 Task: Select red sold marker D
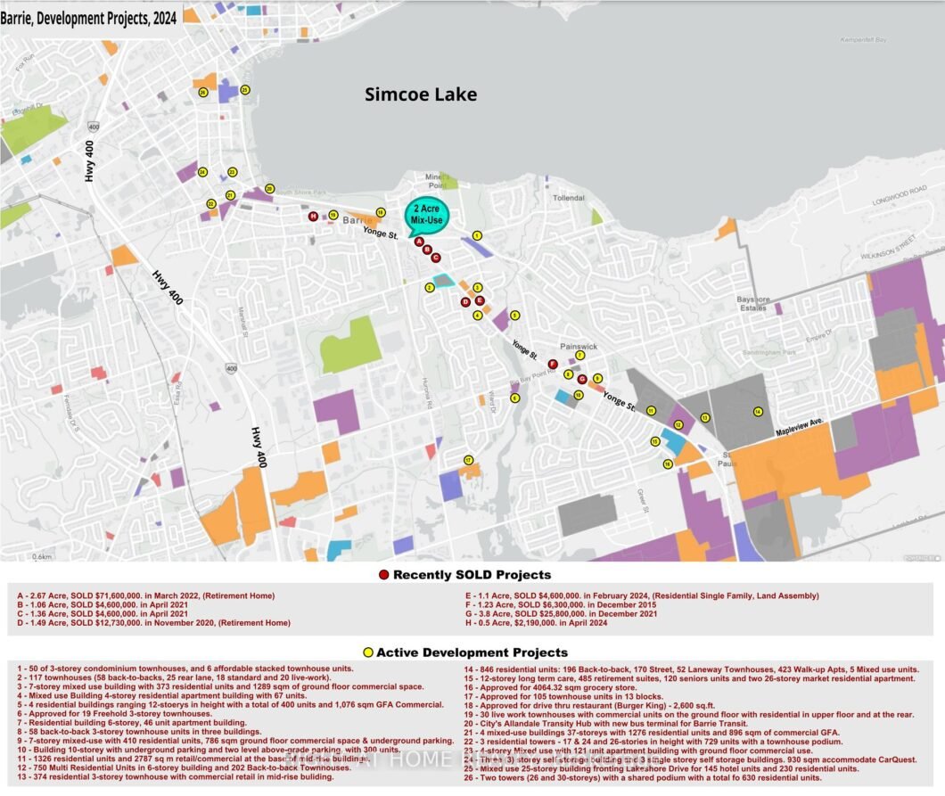(x=464, y=302)
